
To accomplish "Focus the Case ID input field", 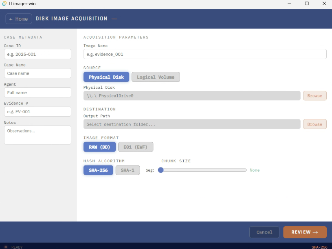I will click(x=38, y=54).
